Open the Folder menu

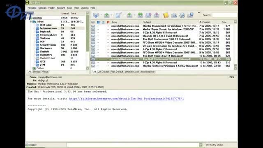51,8
